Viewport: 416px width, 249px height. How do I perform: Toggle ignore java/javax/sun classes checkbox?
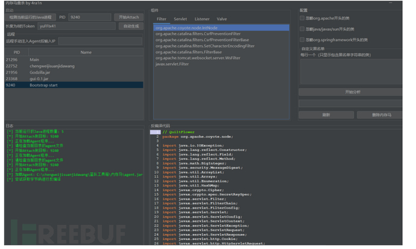303,29
